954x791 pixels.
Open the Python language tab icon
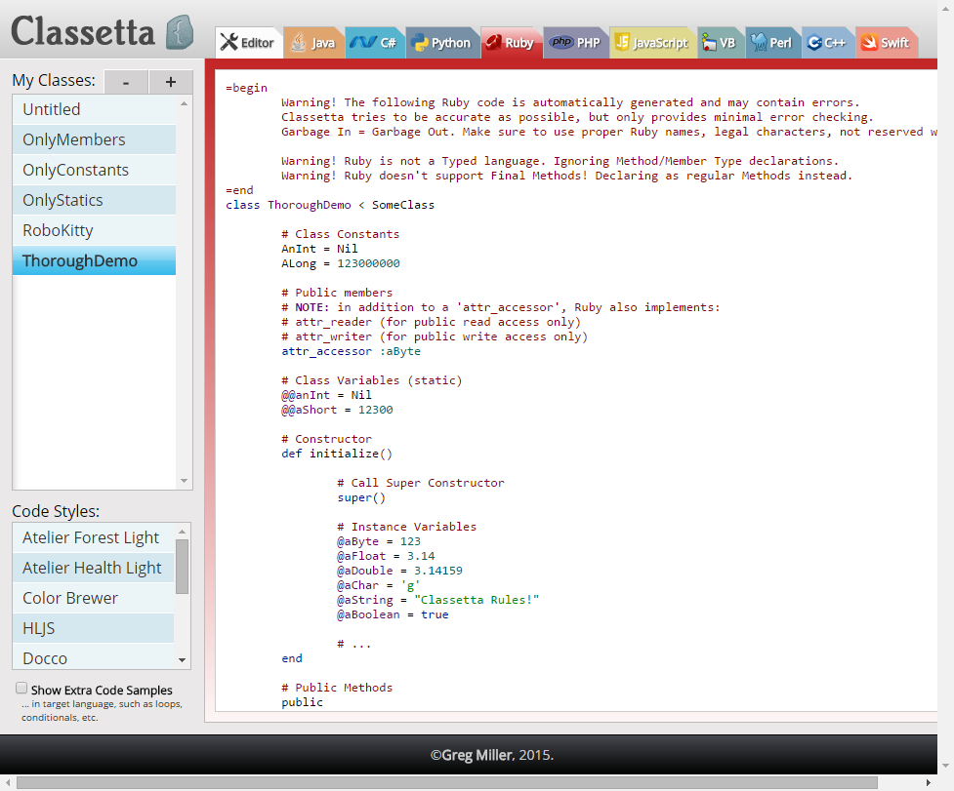click(417, 42)
